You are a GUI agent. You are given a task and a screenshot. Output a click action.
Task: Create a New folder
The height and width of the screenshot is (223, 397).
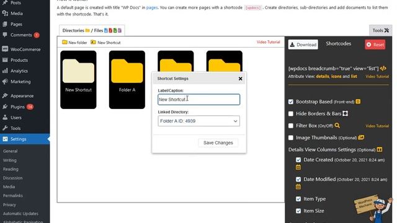(x=74, y=43)
